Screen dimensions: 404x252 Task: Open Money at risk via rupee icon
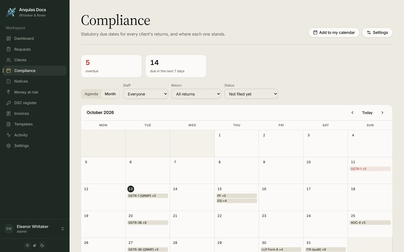click(x=9, y=92)
